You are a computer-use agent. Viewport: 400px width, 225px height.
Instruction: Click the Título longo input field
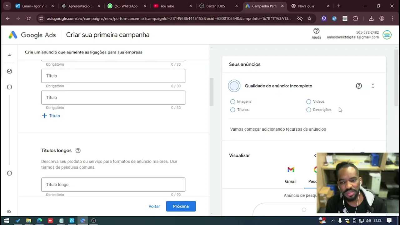(113, 185)
